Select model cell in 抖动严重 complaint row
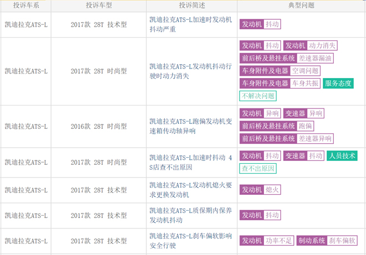The image size is (366, 255). coord(99,24)
